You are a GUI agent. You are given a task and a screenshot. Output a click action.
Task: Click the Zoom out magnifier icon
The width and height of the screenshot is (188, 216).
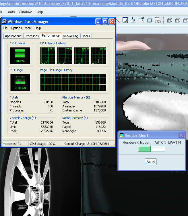(x=118, y=20)
